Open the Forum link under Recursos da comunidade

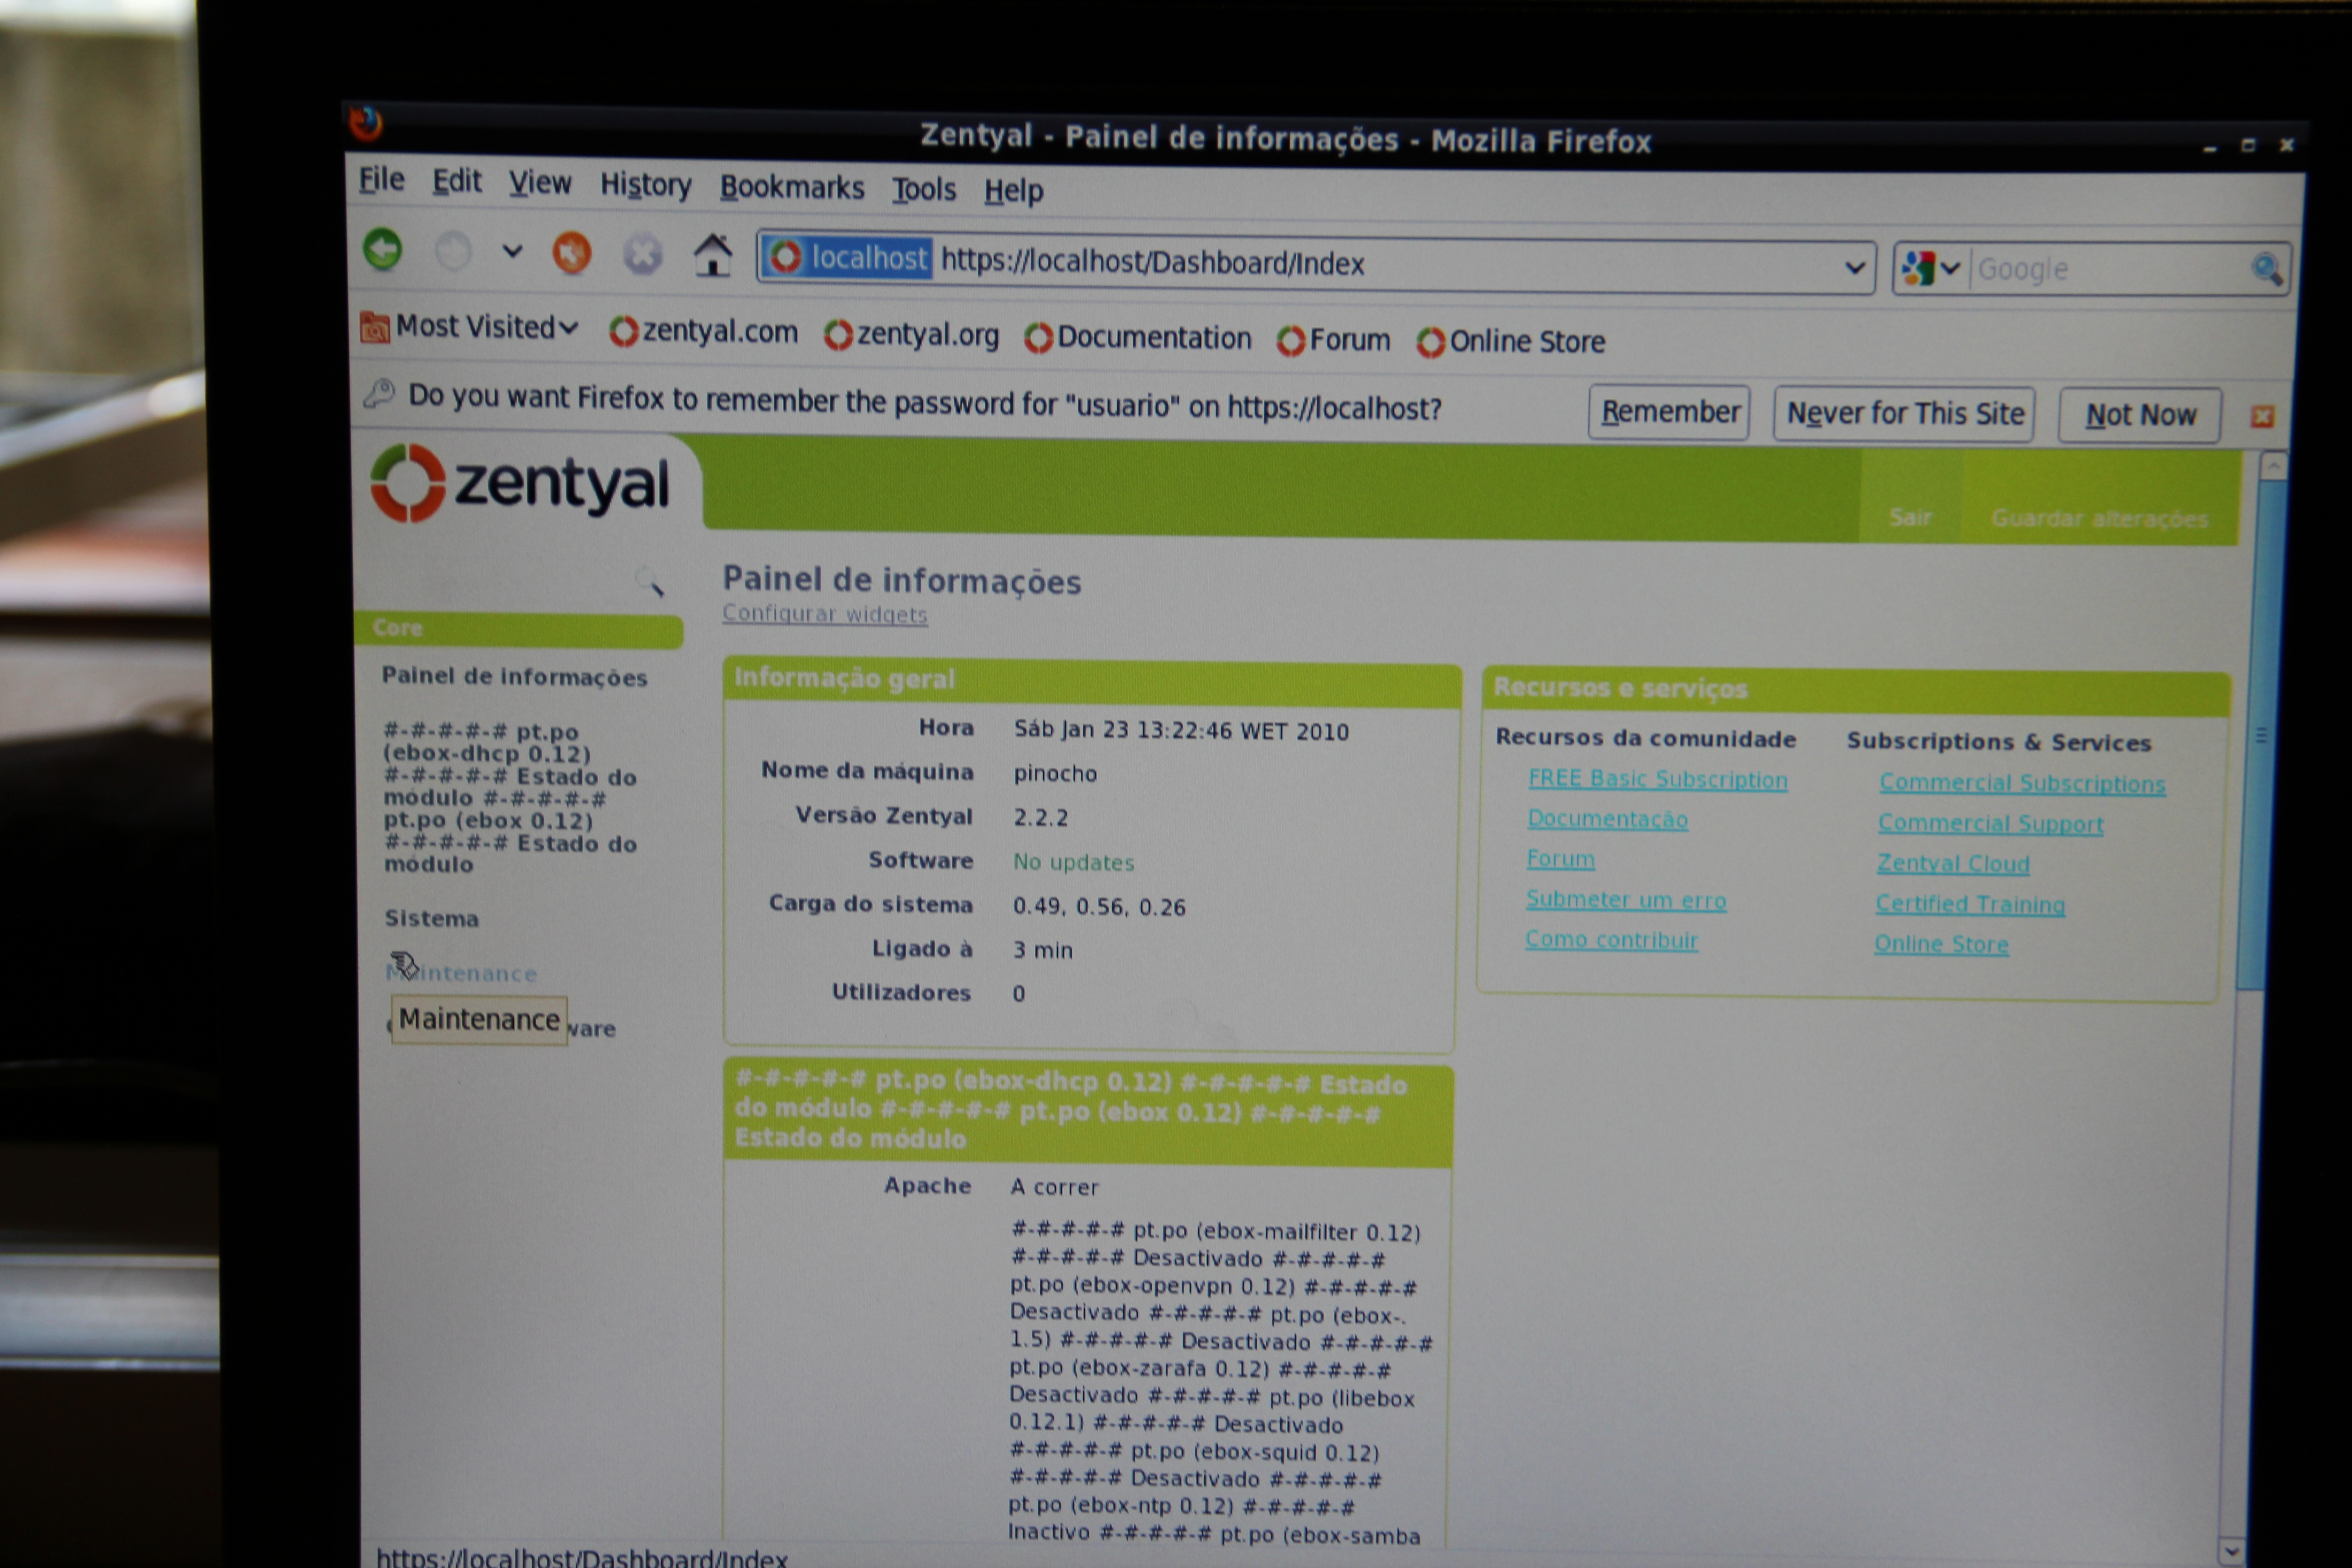[x=1561, y=859]
